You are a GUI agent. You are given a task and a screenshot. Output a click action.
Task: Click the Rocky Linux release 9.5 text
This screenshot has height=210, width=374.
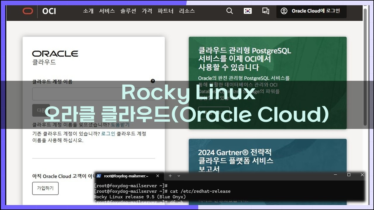tap(140, 197)
